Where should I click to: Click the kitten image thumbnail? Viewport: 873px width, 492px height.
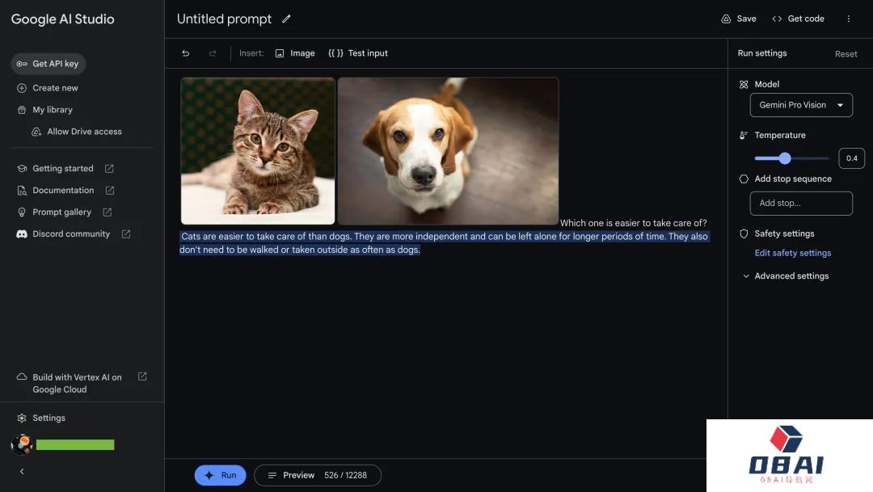pyautogui.click(x=258, y=150)
